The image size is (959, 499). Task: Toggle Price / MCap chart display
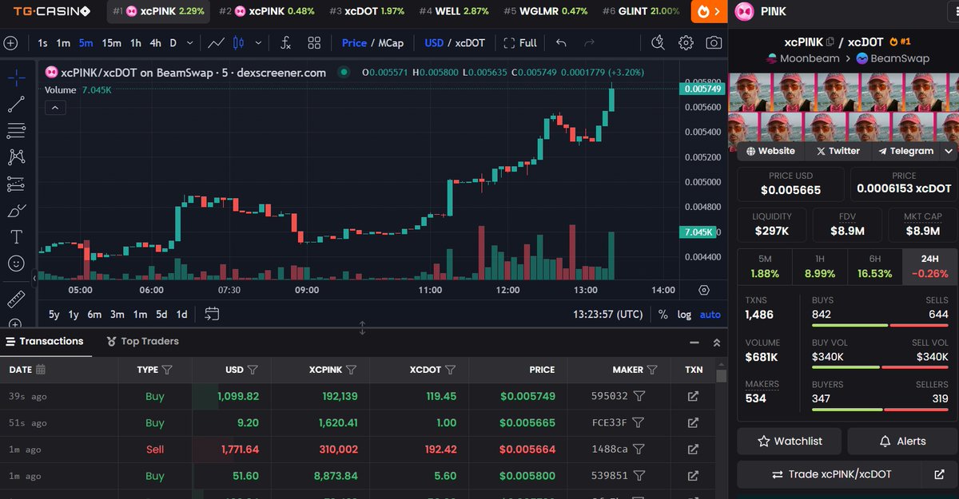point(372,43)
